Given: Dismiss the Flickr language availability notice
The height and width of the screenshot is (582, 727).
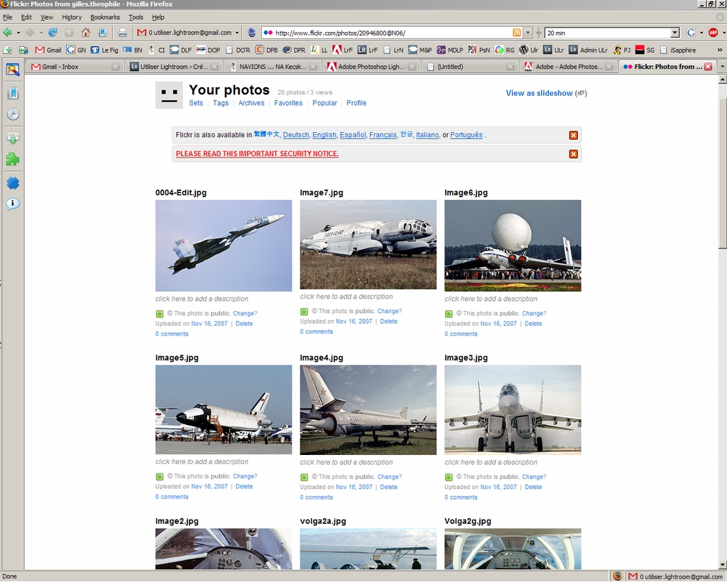Looking at the screenshot, I should [573, 136].
